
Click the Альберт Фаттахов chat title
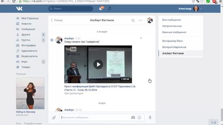point(102,20)
